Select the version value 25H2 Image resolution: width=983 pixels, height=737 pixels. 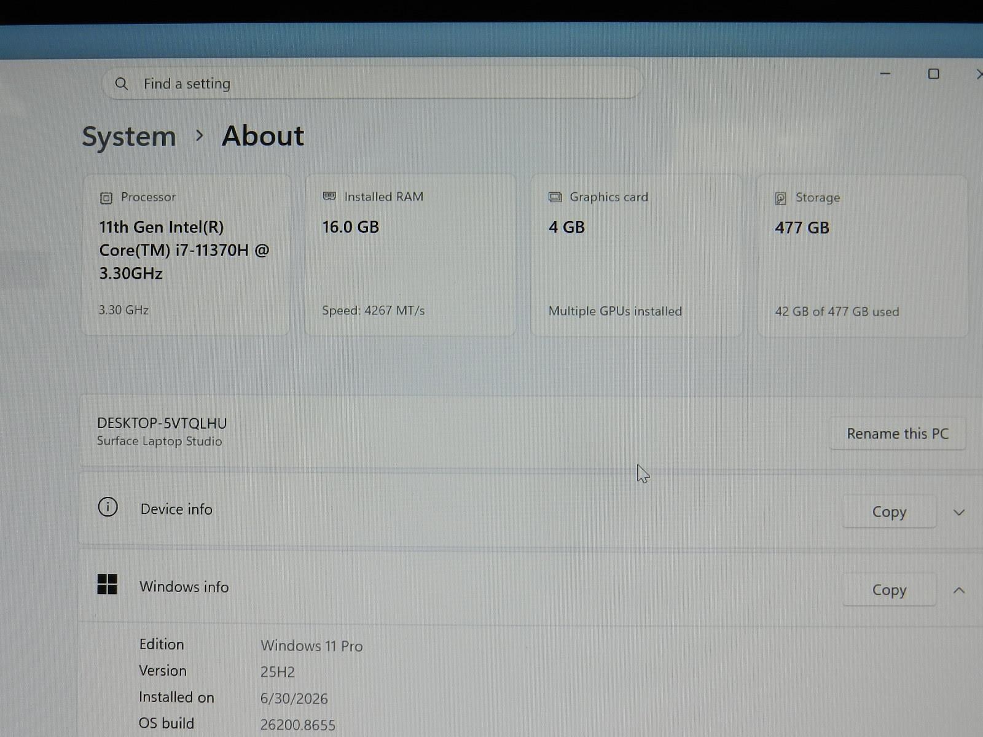tap(278, 672)
